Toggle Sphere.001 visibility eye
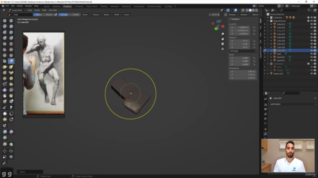The height and width of the screenshot is (178, 318). coord(312,74)
